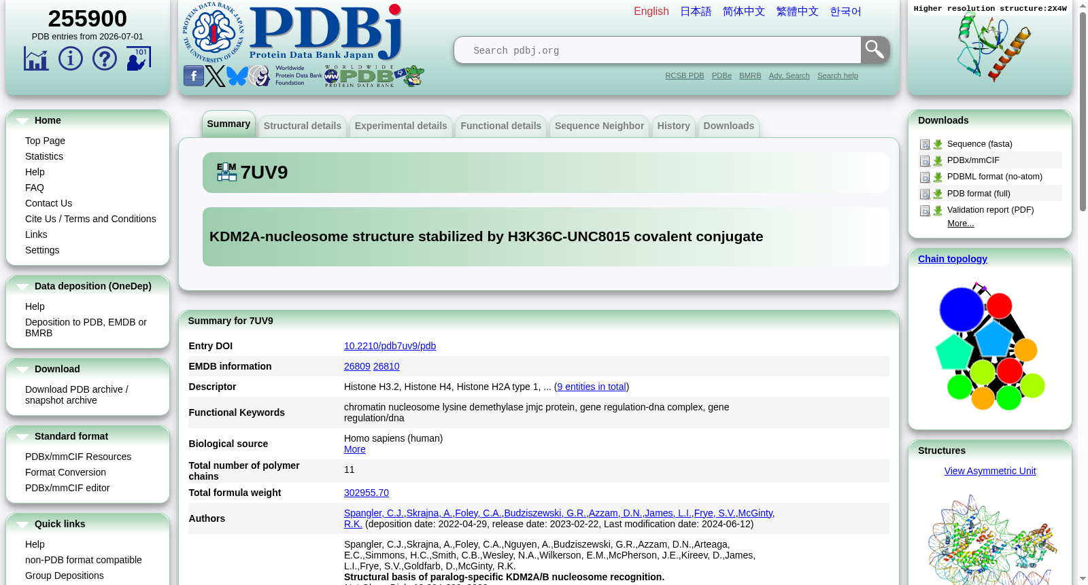Open the History tab
The height and width of the screenshot is (585, 1088).
click(674, 126)
